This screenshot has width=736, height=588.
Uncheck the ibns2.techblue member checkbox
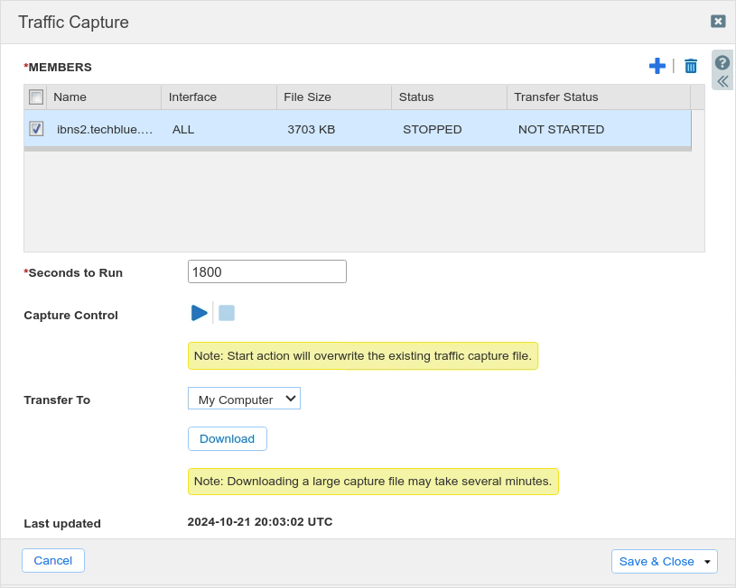[x=36, y=129]
